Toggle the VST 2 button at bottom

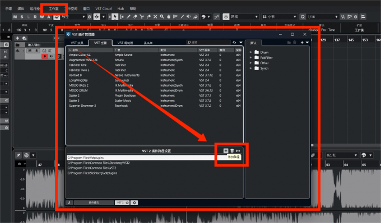122,203
